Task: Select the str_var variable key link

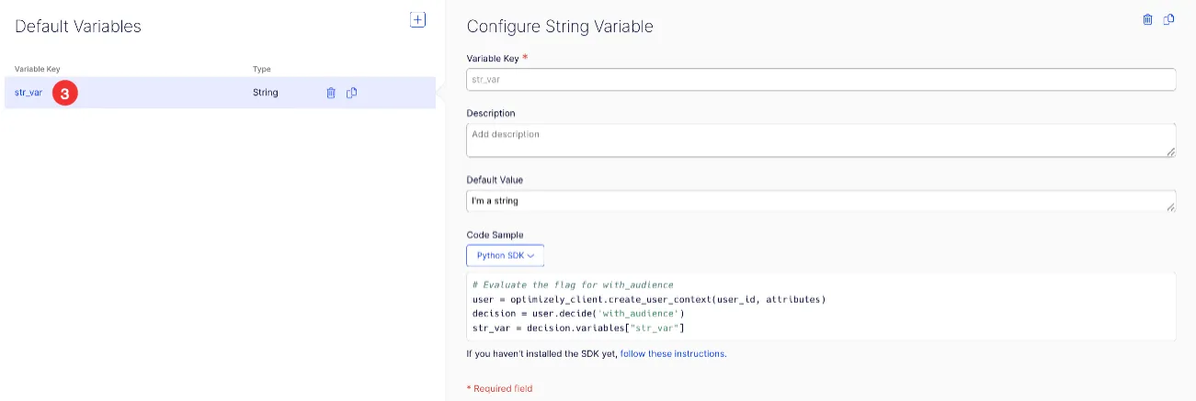Action: pos(28,93)
